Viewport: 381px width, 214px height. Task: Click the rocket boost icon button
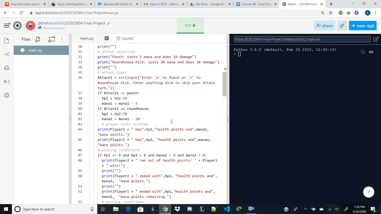(x=342, y=26)
